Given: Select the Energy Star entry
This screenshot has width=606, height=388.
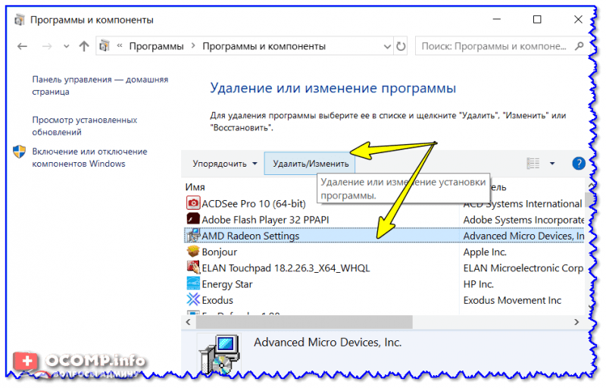Looking at the screenshot, I should coord(226,284).
